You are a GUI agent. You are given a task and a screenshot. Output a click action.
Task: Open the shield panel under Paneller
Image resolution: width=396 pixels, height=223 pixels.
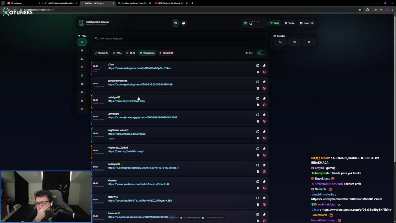click(295, 42)
